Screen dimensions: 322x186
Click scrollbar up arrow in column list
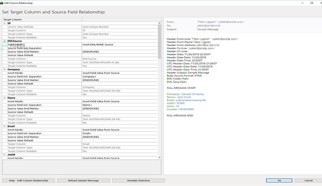(159, 23)
